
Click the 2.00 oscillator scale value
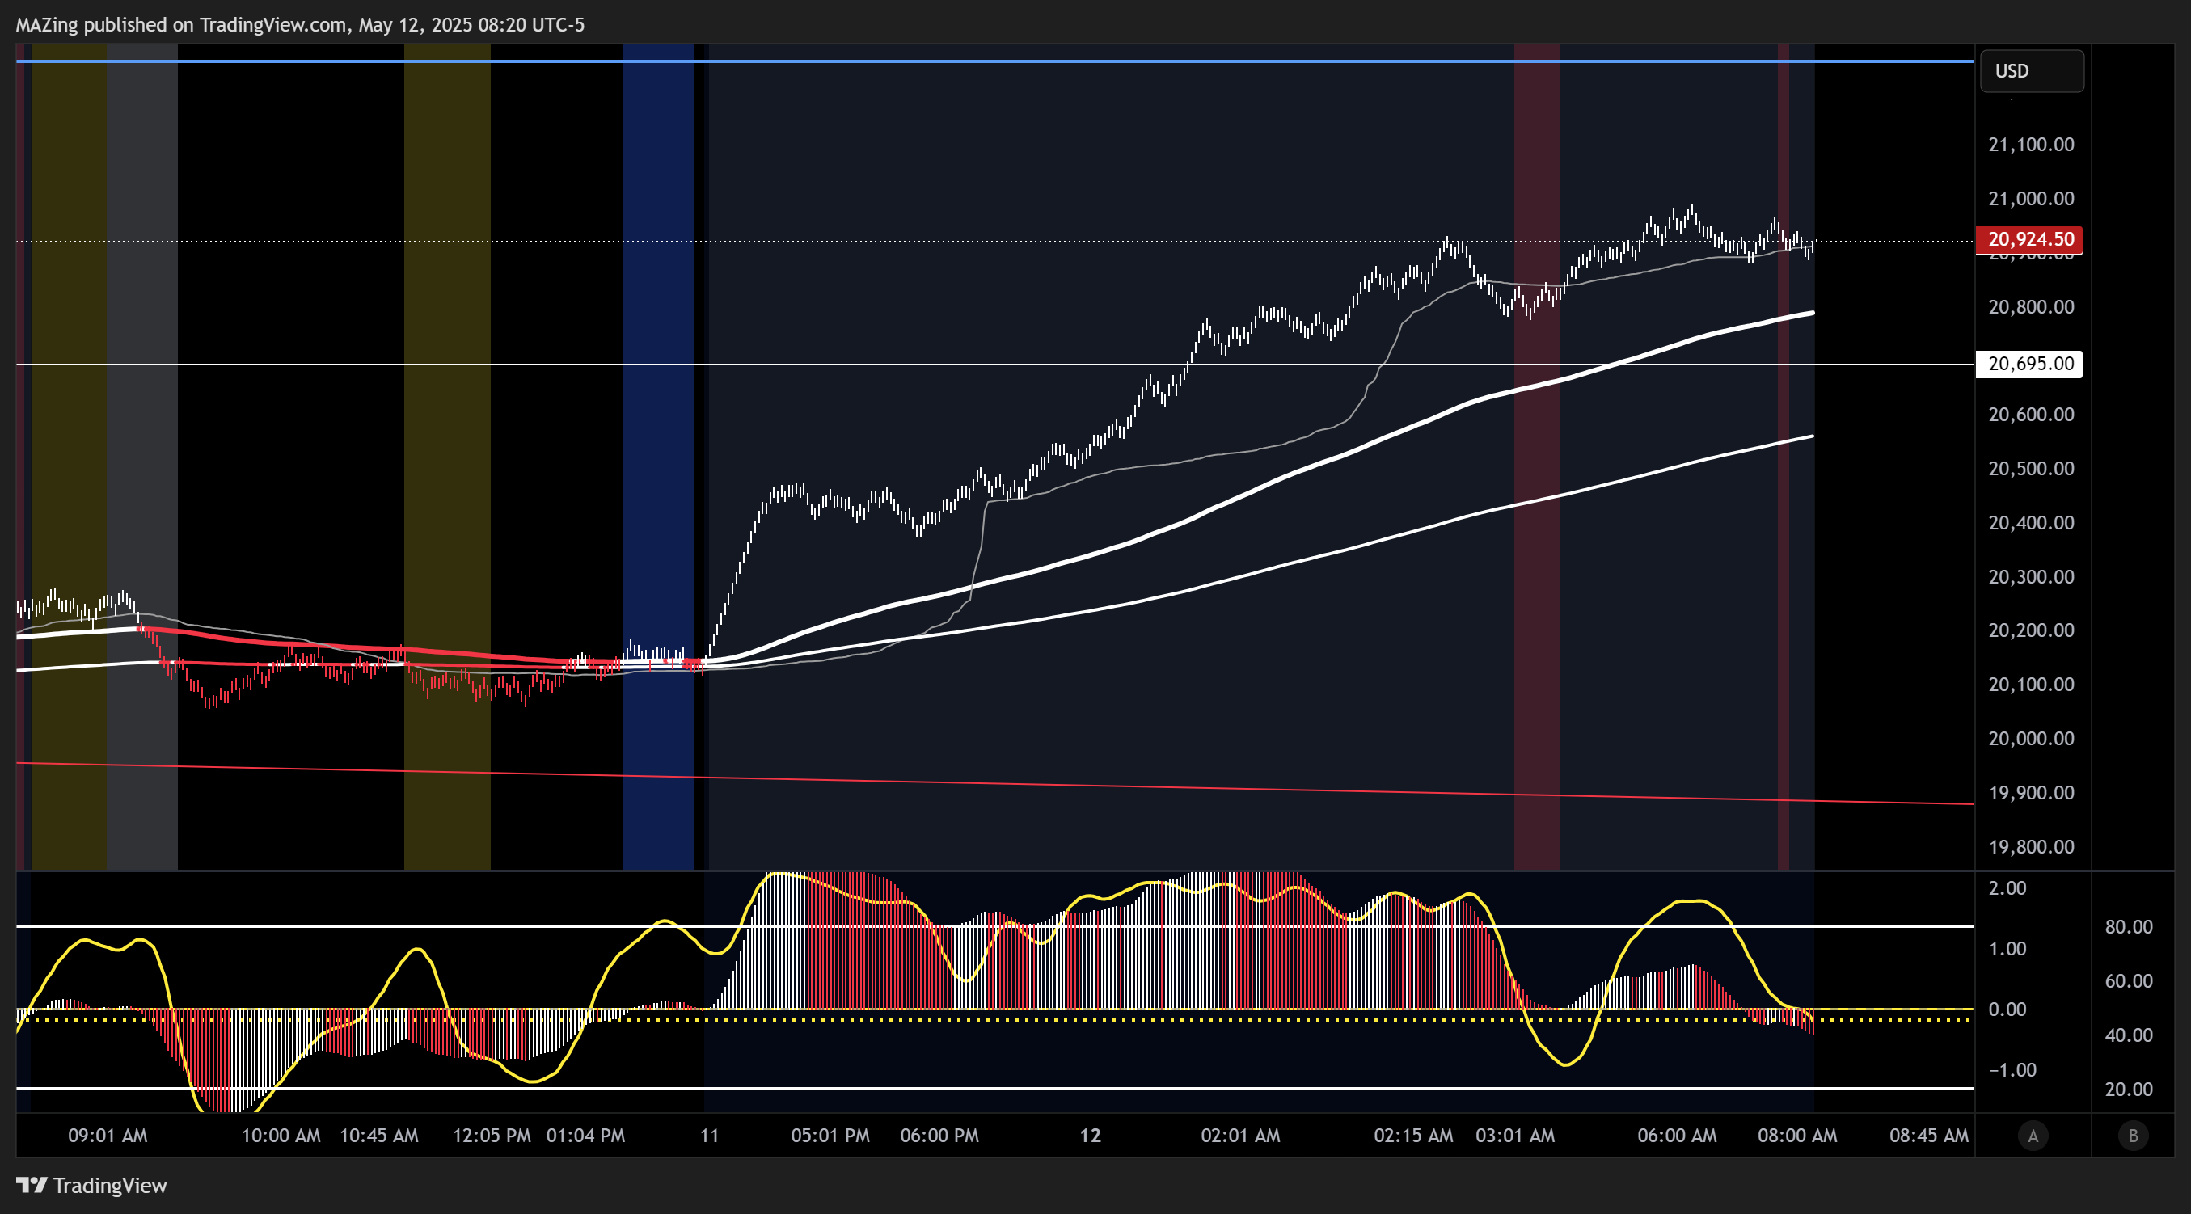point(2007,888)
